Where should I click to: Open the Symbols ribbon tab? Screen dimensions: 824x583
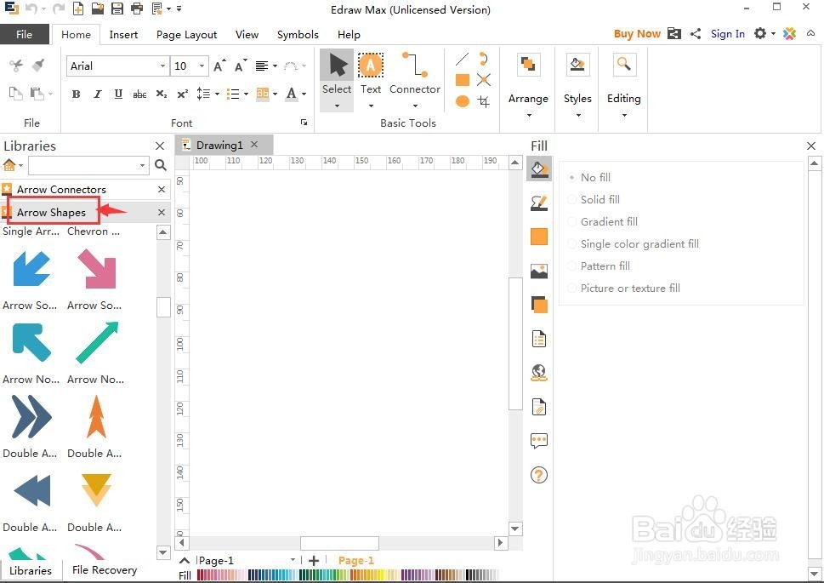(298, 34)
